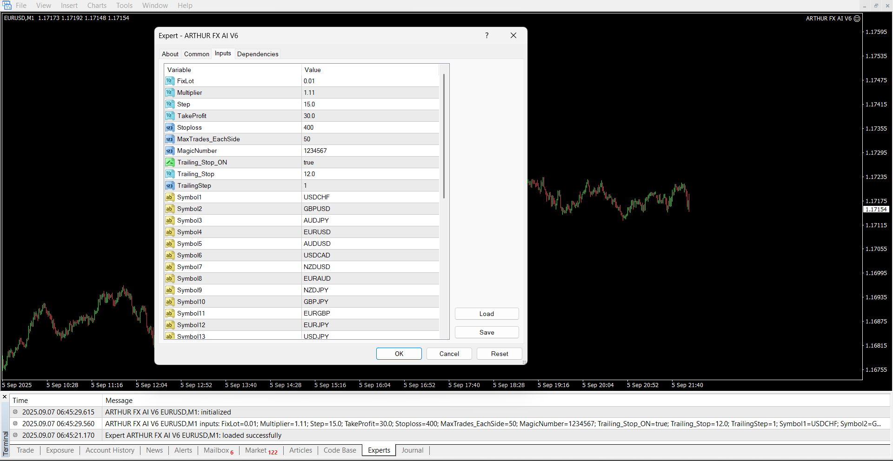This screenshot has width=893, height=461.
Task: Click the ARTHUR FX AI V6 smiley icon
Action: 857,19
